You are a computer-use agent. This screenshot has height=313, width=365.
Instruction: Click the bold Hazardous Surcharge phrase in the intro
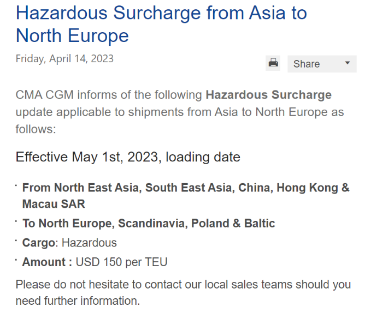268,94
